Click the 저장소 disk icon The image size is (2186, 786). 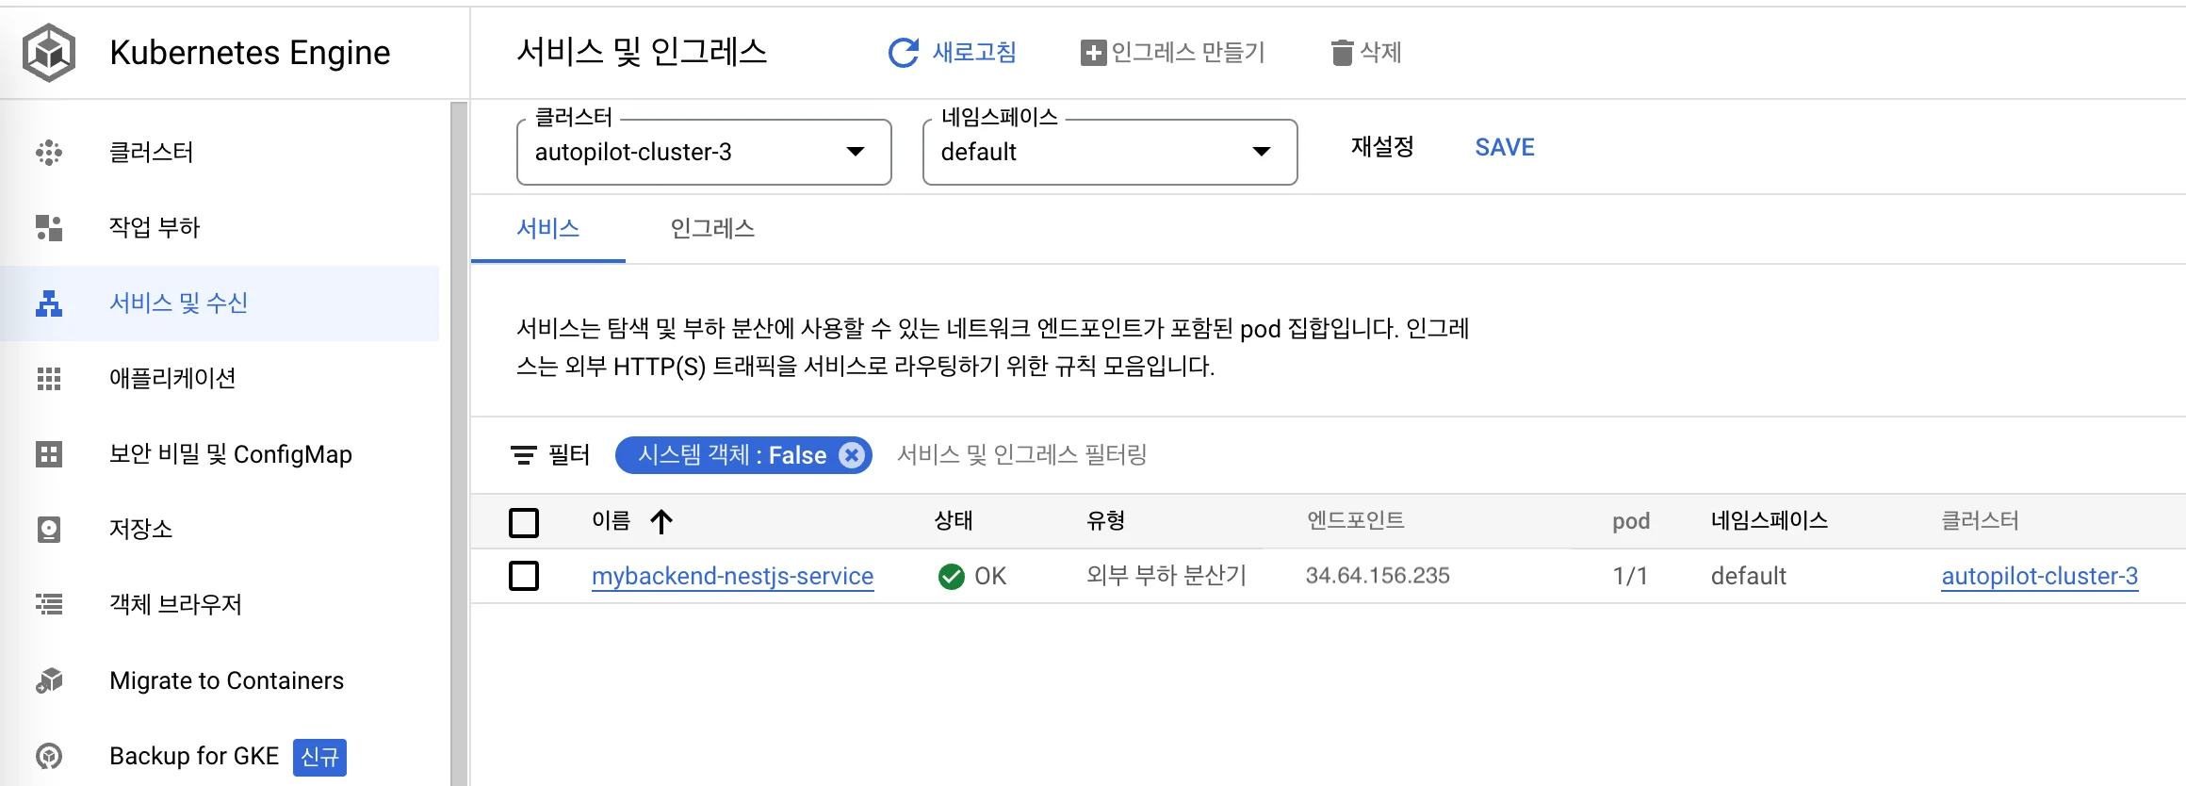(49, 530)
